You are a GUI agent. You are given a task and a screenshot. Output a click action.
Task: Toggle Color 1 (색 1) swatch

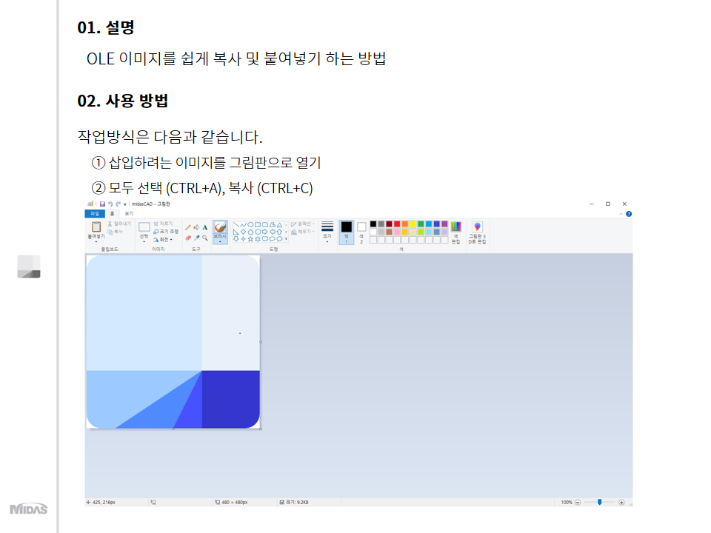click(347, 232)
